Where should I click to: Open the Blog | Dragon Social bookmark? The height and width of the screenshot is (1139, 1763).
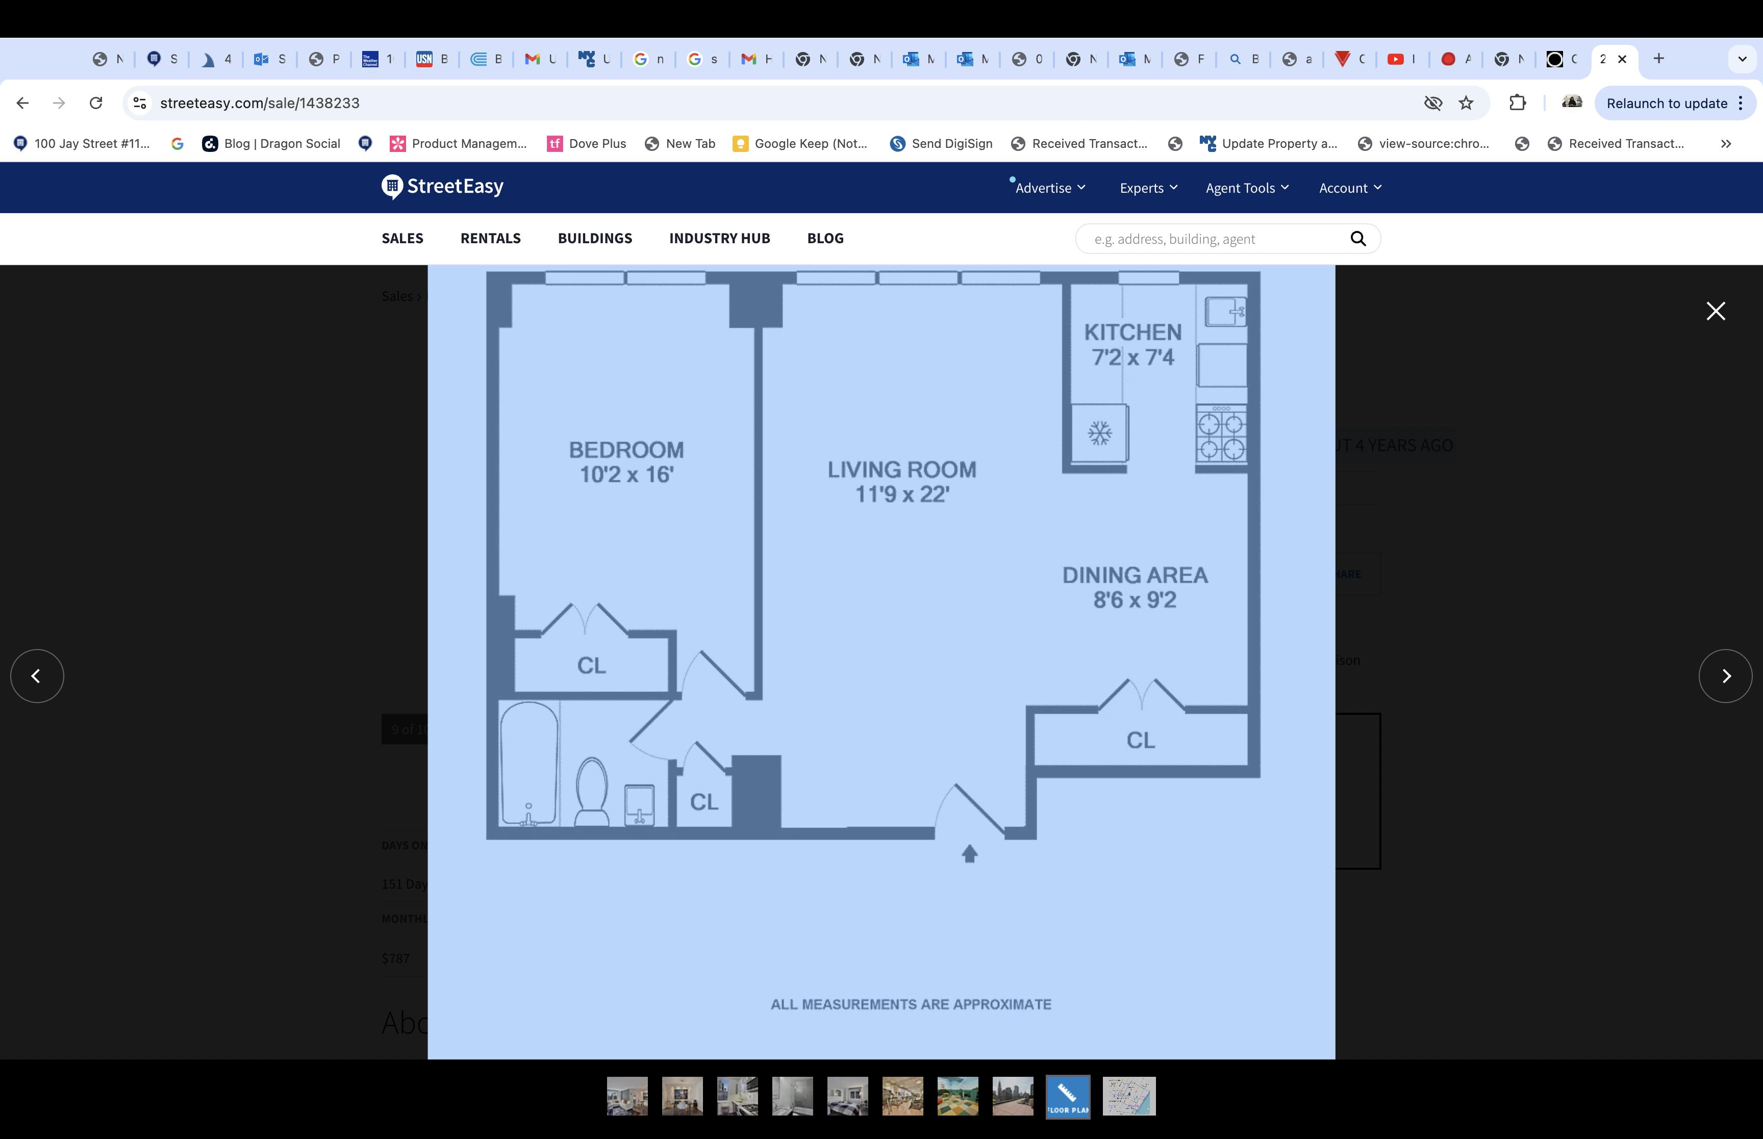(272, 143)
